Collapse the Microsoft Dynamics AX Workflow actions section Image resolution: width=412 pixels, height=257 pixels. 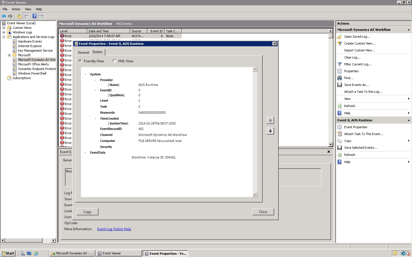click(409, 30)
